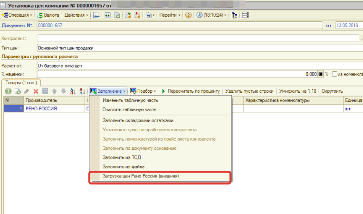
Task: Open the Операция dropdown menu
Action: [x=17, y=15]
